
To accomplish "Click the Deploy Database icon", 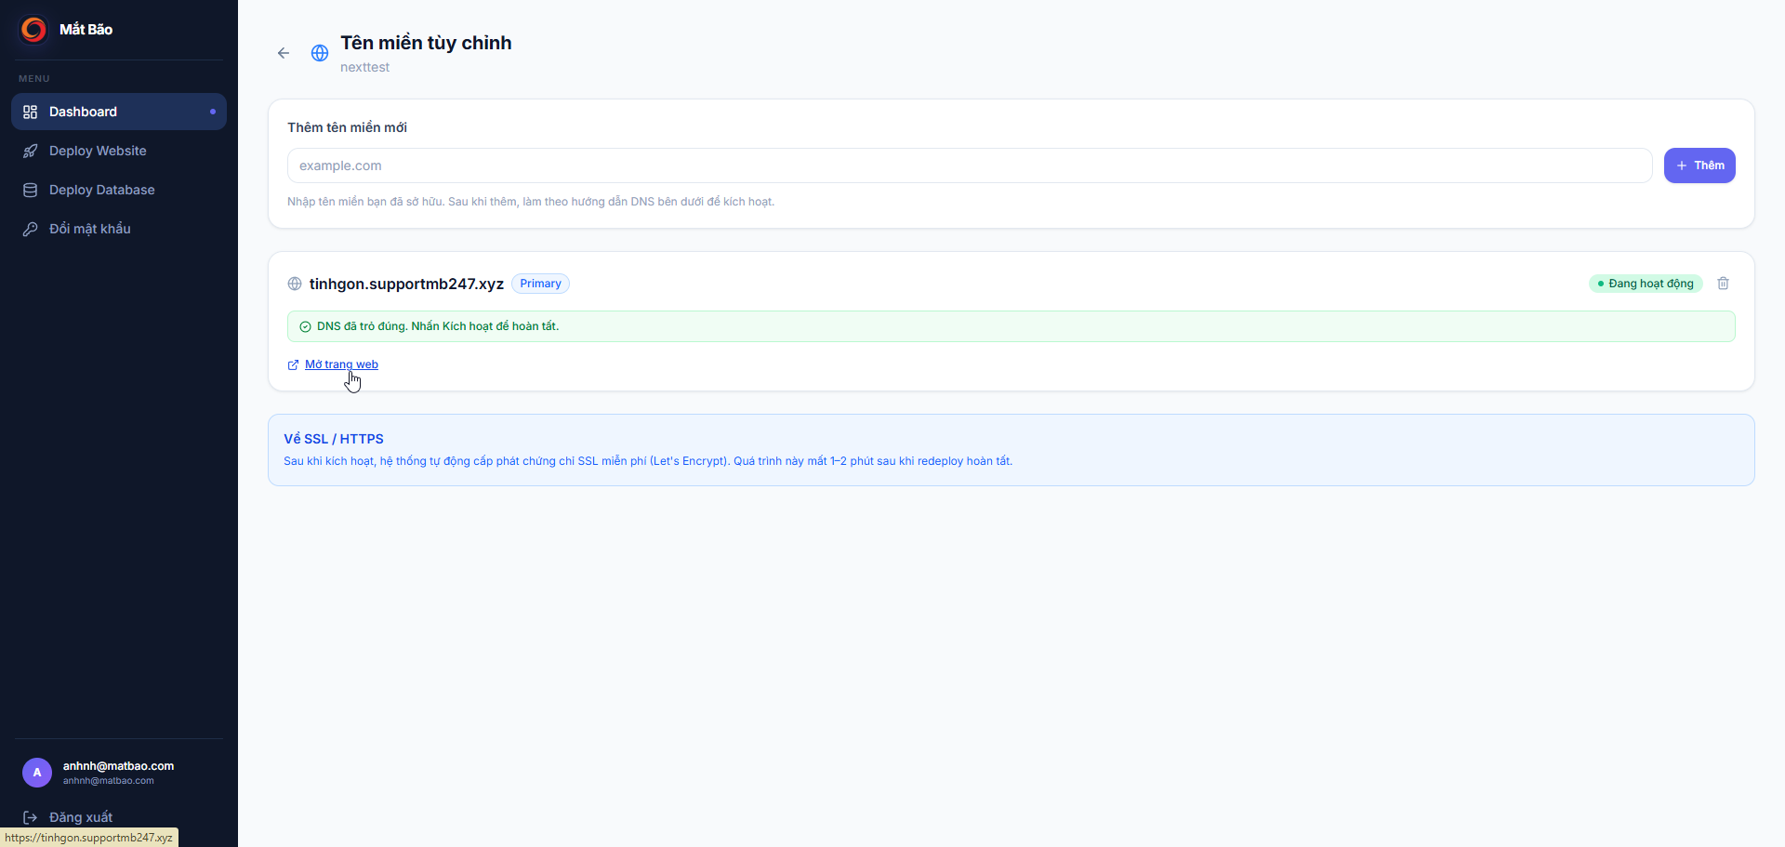I will [x=30, y=190].
